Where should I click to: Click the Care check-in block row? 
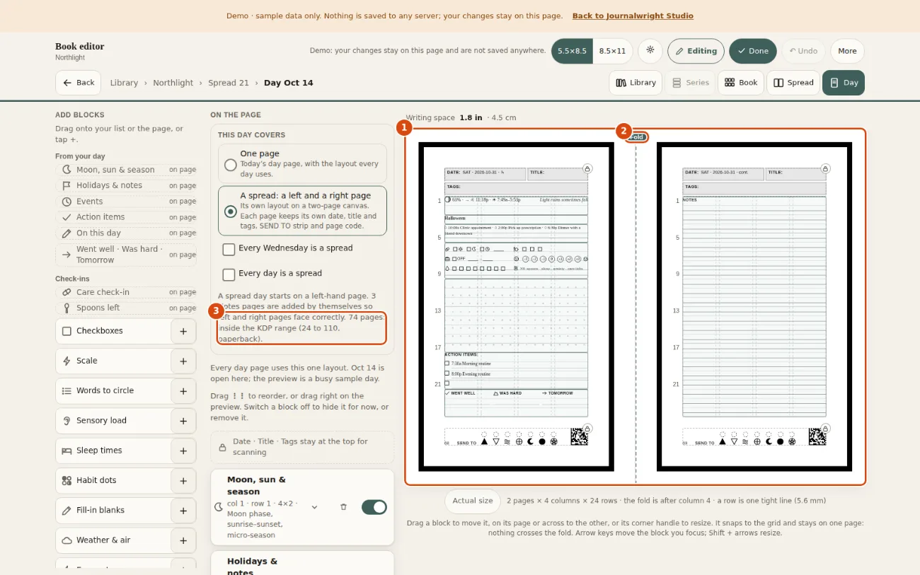click(x=126, y=292)
